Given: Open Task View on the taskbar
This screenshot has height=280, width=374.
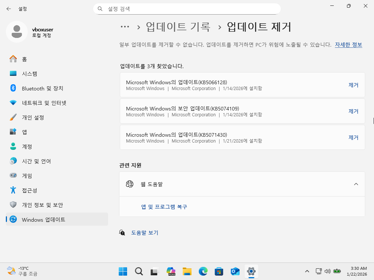Looking at the screenshot, I should pyautogui.click(x=155, y=271).
